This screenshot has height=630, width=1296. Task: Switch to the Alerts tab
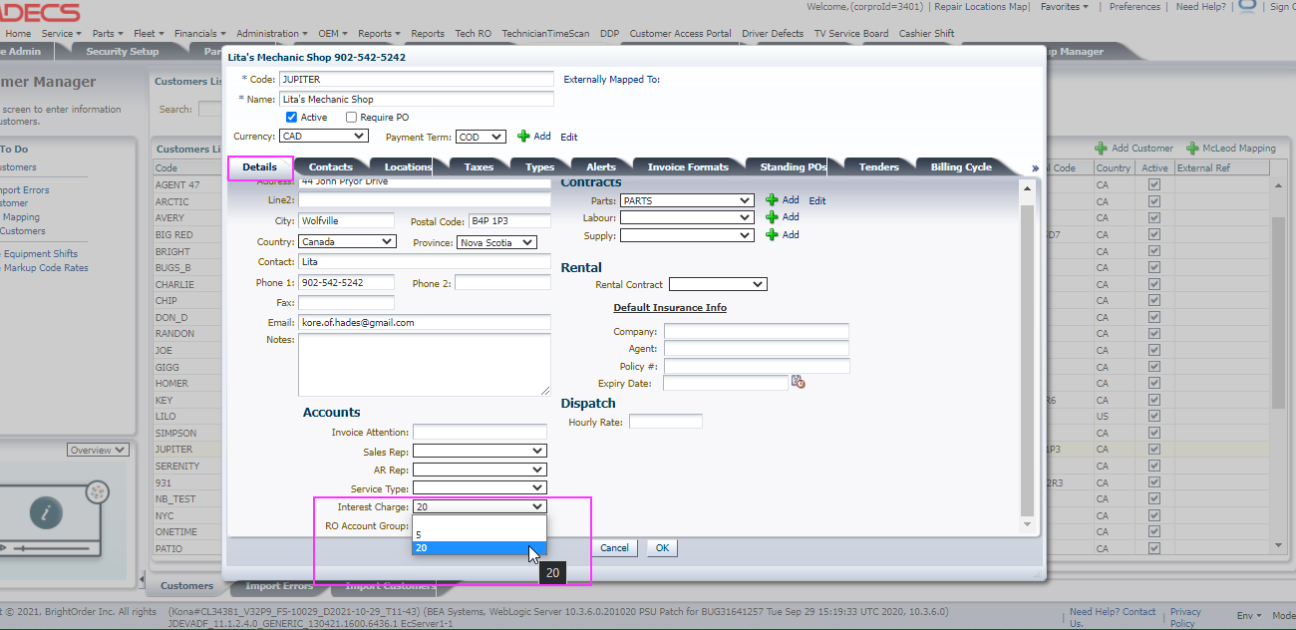coord(601,166)
